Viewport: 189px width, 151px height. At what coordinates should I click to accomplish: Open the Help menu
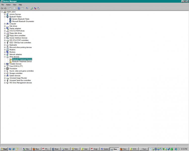[x=20, y=5]
